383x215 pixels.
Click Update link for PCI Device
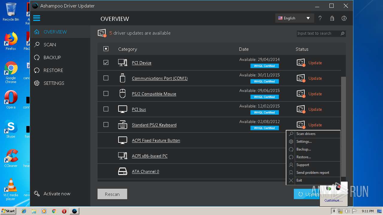[315, 63]
